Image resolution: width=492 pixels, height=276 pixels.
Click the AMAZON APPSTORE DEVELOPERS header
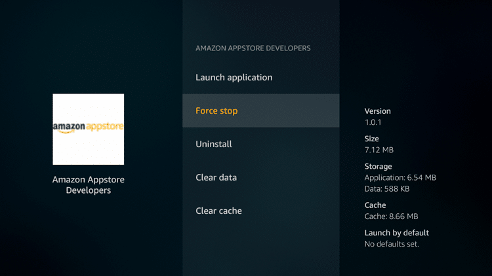click(x=253, y=48)
